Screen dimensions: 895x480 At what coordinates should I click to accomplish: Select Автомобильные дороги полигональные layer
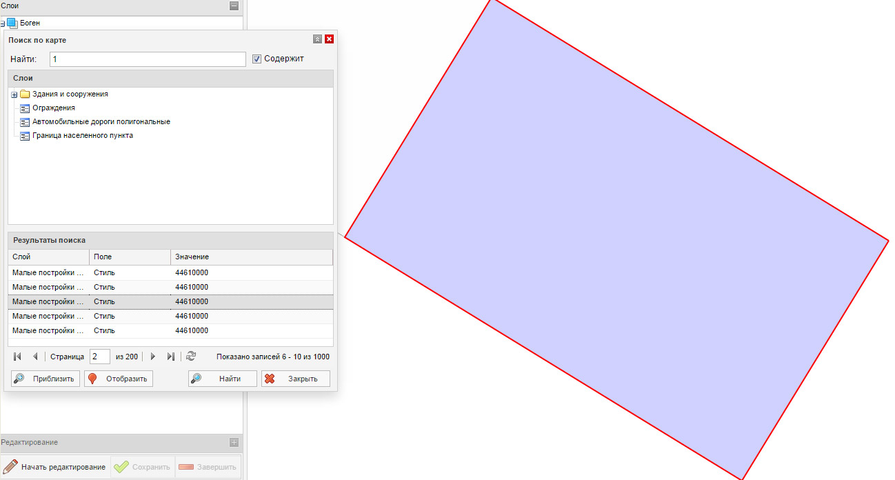point(101,122)
